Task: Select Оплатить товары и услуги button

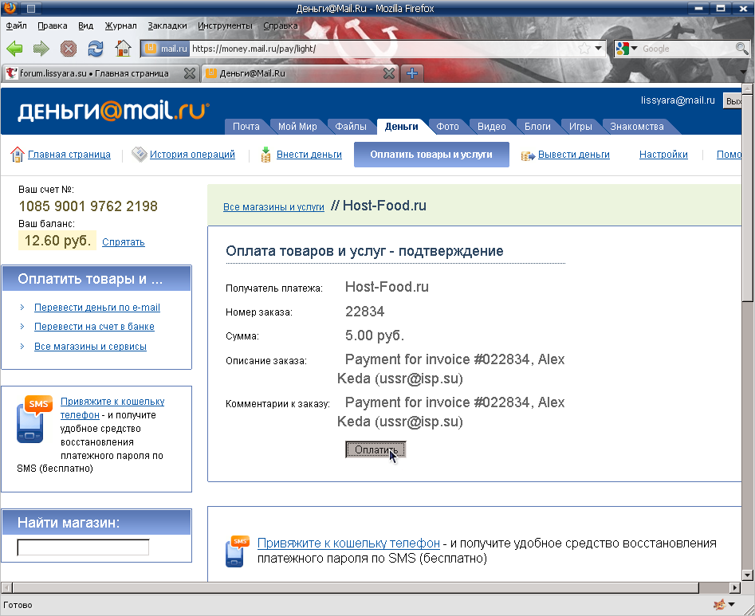Action: tap(431, 155)
